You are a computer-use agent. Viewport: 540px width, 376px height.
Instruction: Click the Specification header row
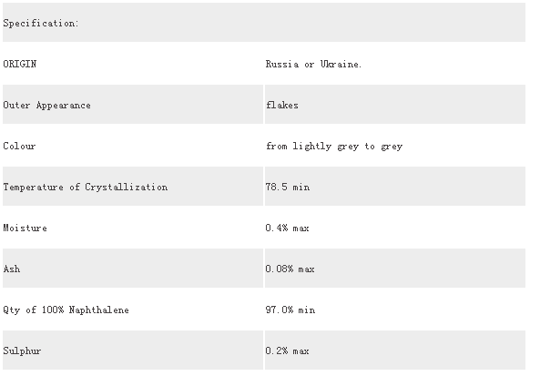coord(264,23)
